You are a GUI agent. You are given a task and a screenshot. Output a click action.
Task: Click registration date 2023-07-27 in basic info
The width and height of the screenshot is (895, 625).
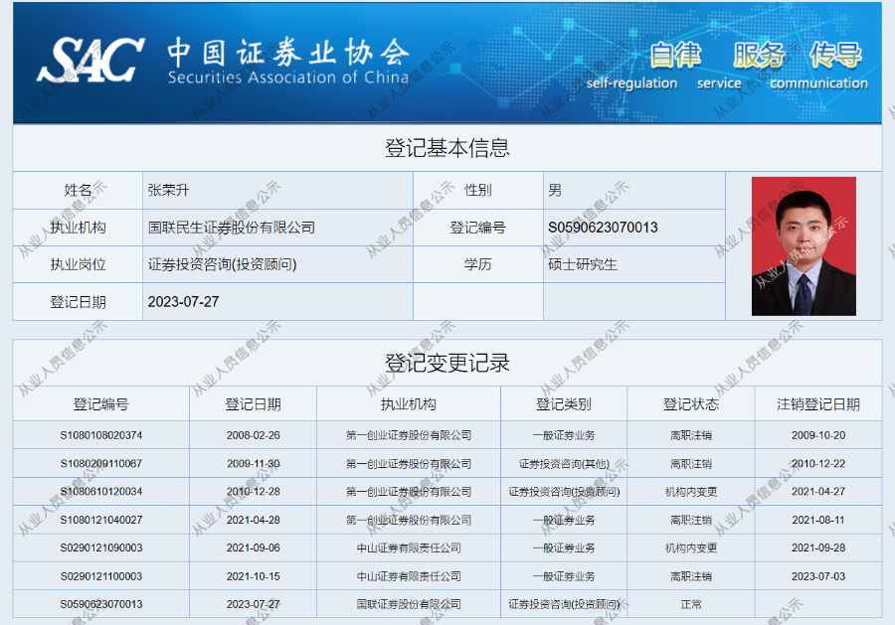(183, 302)
